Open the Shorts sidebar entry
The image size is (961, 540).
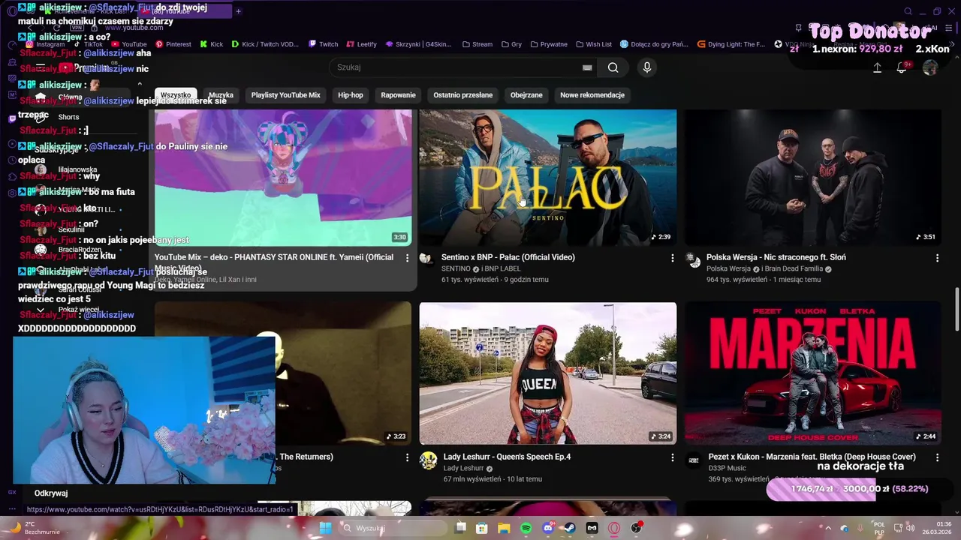[68, 117]
